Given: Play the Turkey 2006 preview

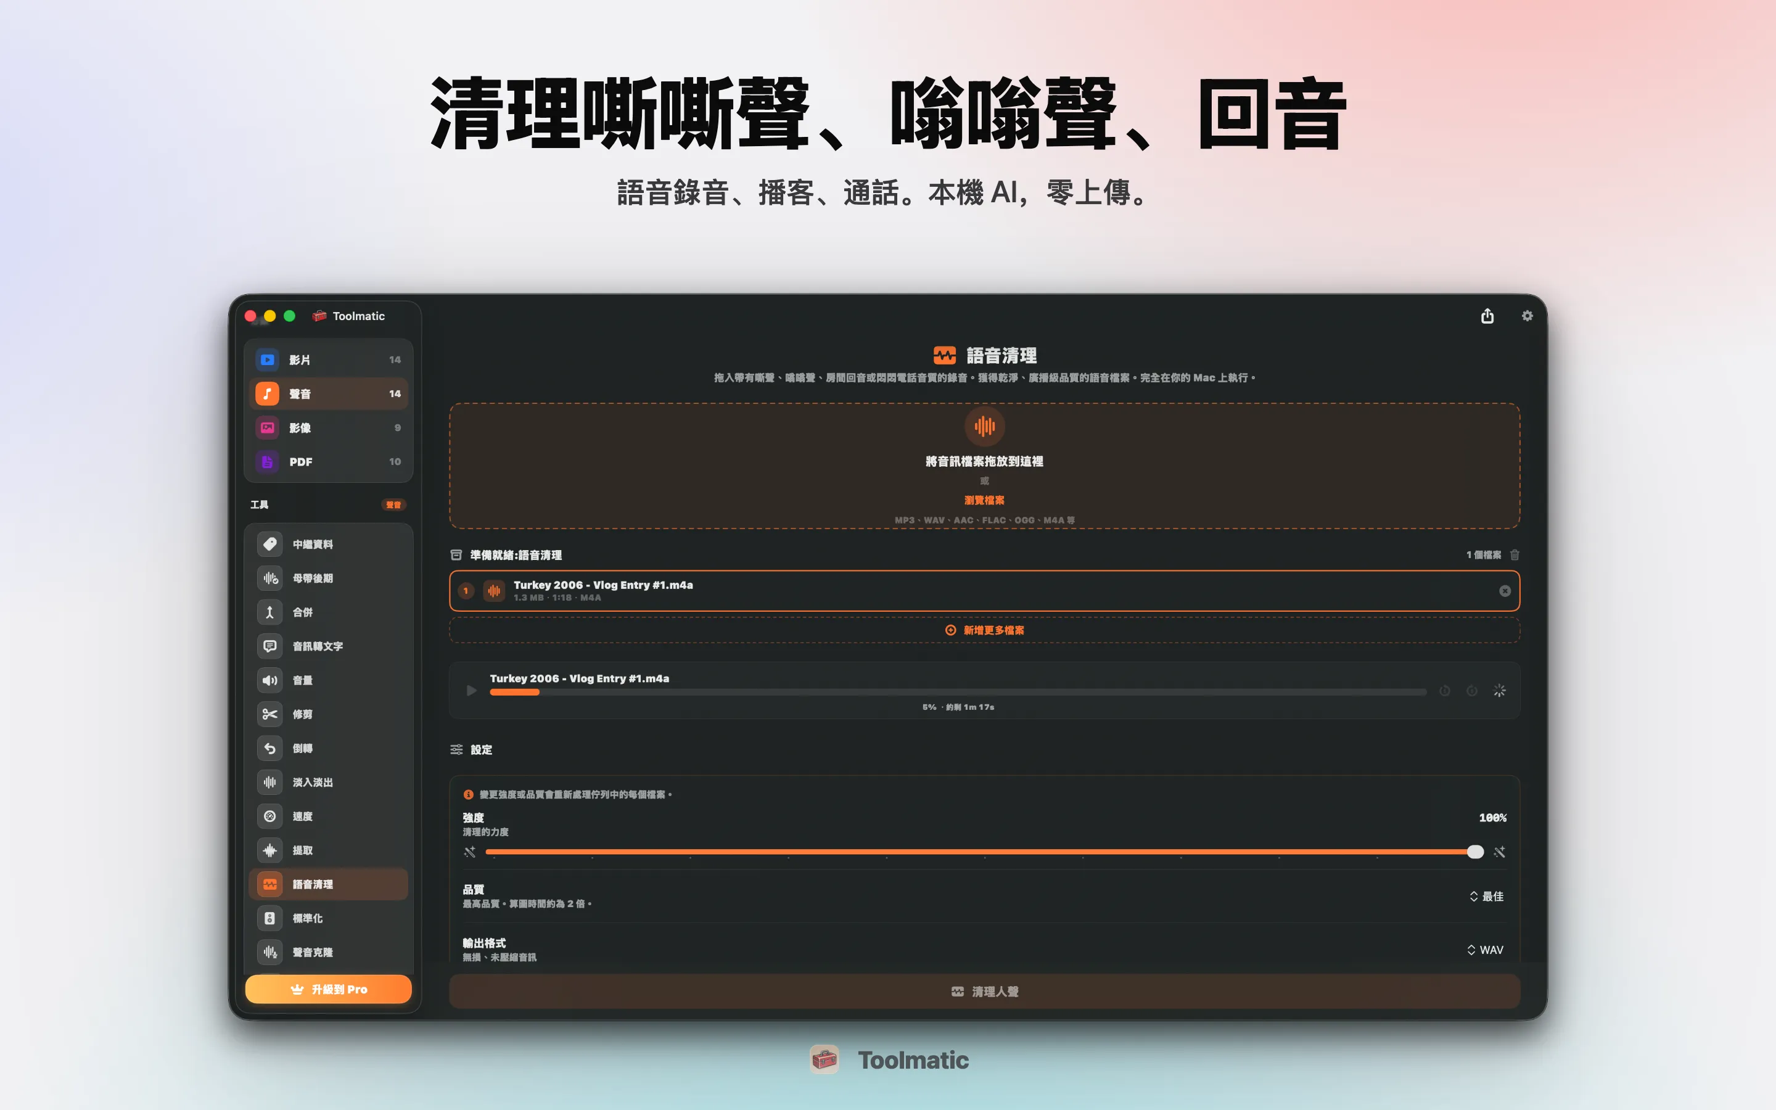Looking at the screenshot, I should (471, 690).
